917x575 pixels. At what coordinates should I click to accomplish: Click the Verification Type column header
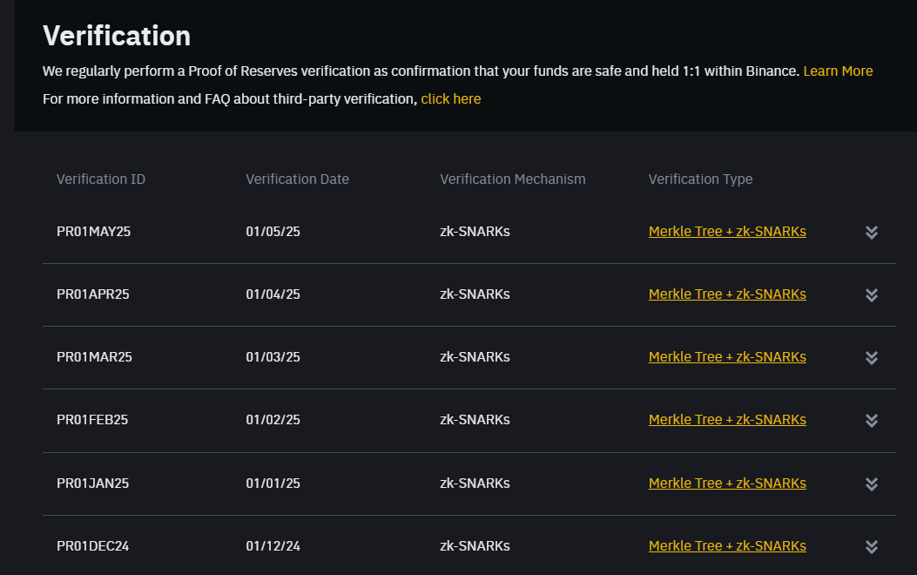pos(700,179)
